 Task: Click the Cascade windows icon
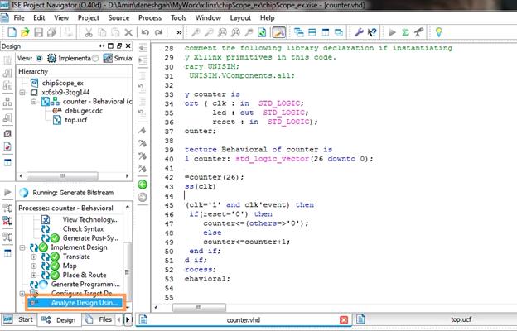(x=299, y=32)
